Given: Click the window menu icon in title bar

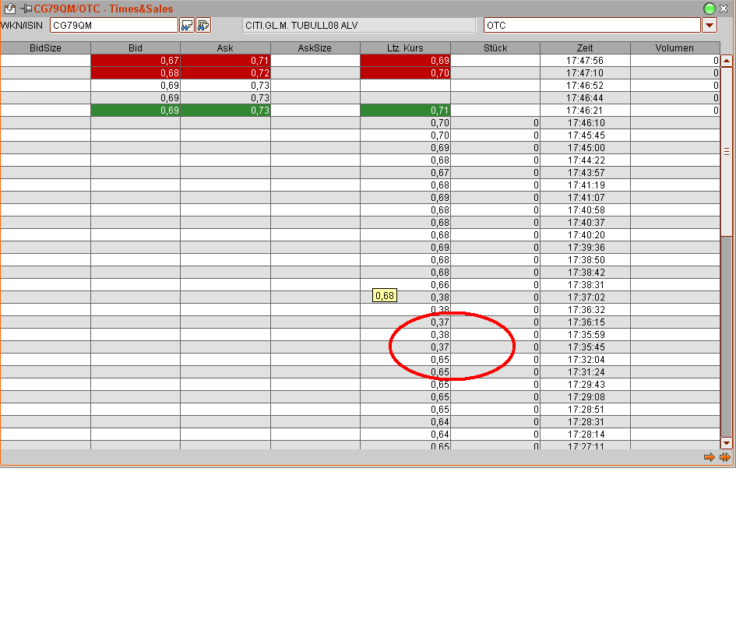Looking at the screenshot, I should point(9,9).
